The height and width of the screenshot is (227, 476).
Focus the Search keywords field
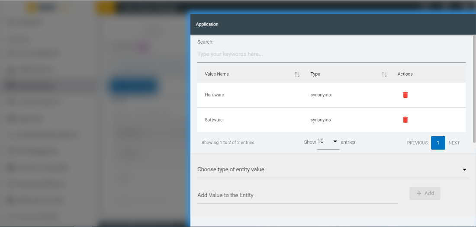point(331,54)
